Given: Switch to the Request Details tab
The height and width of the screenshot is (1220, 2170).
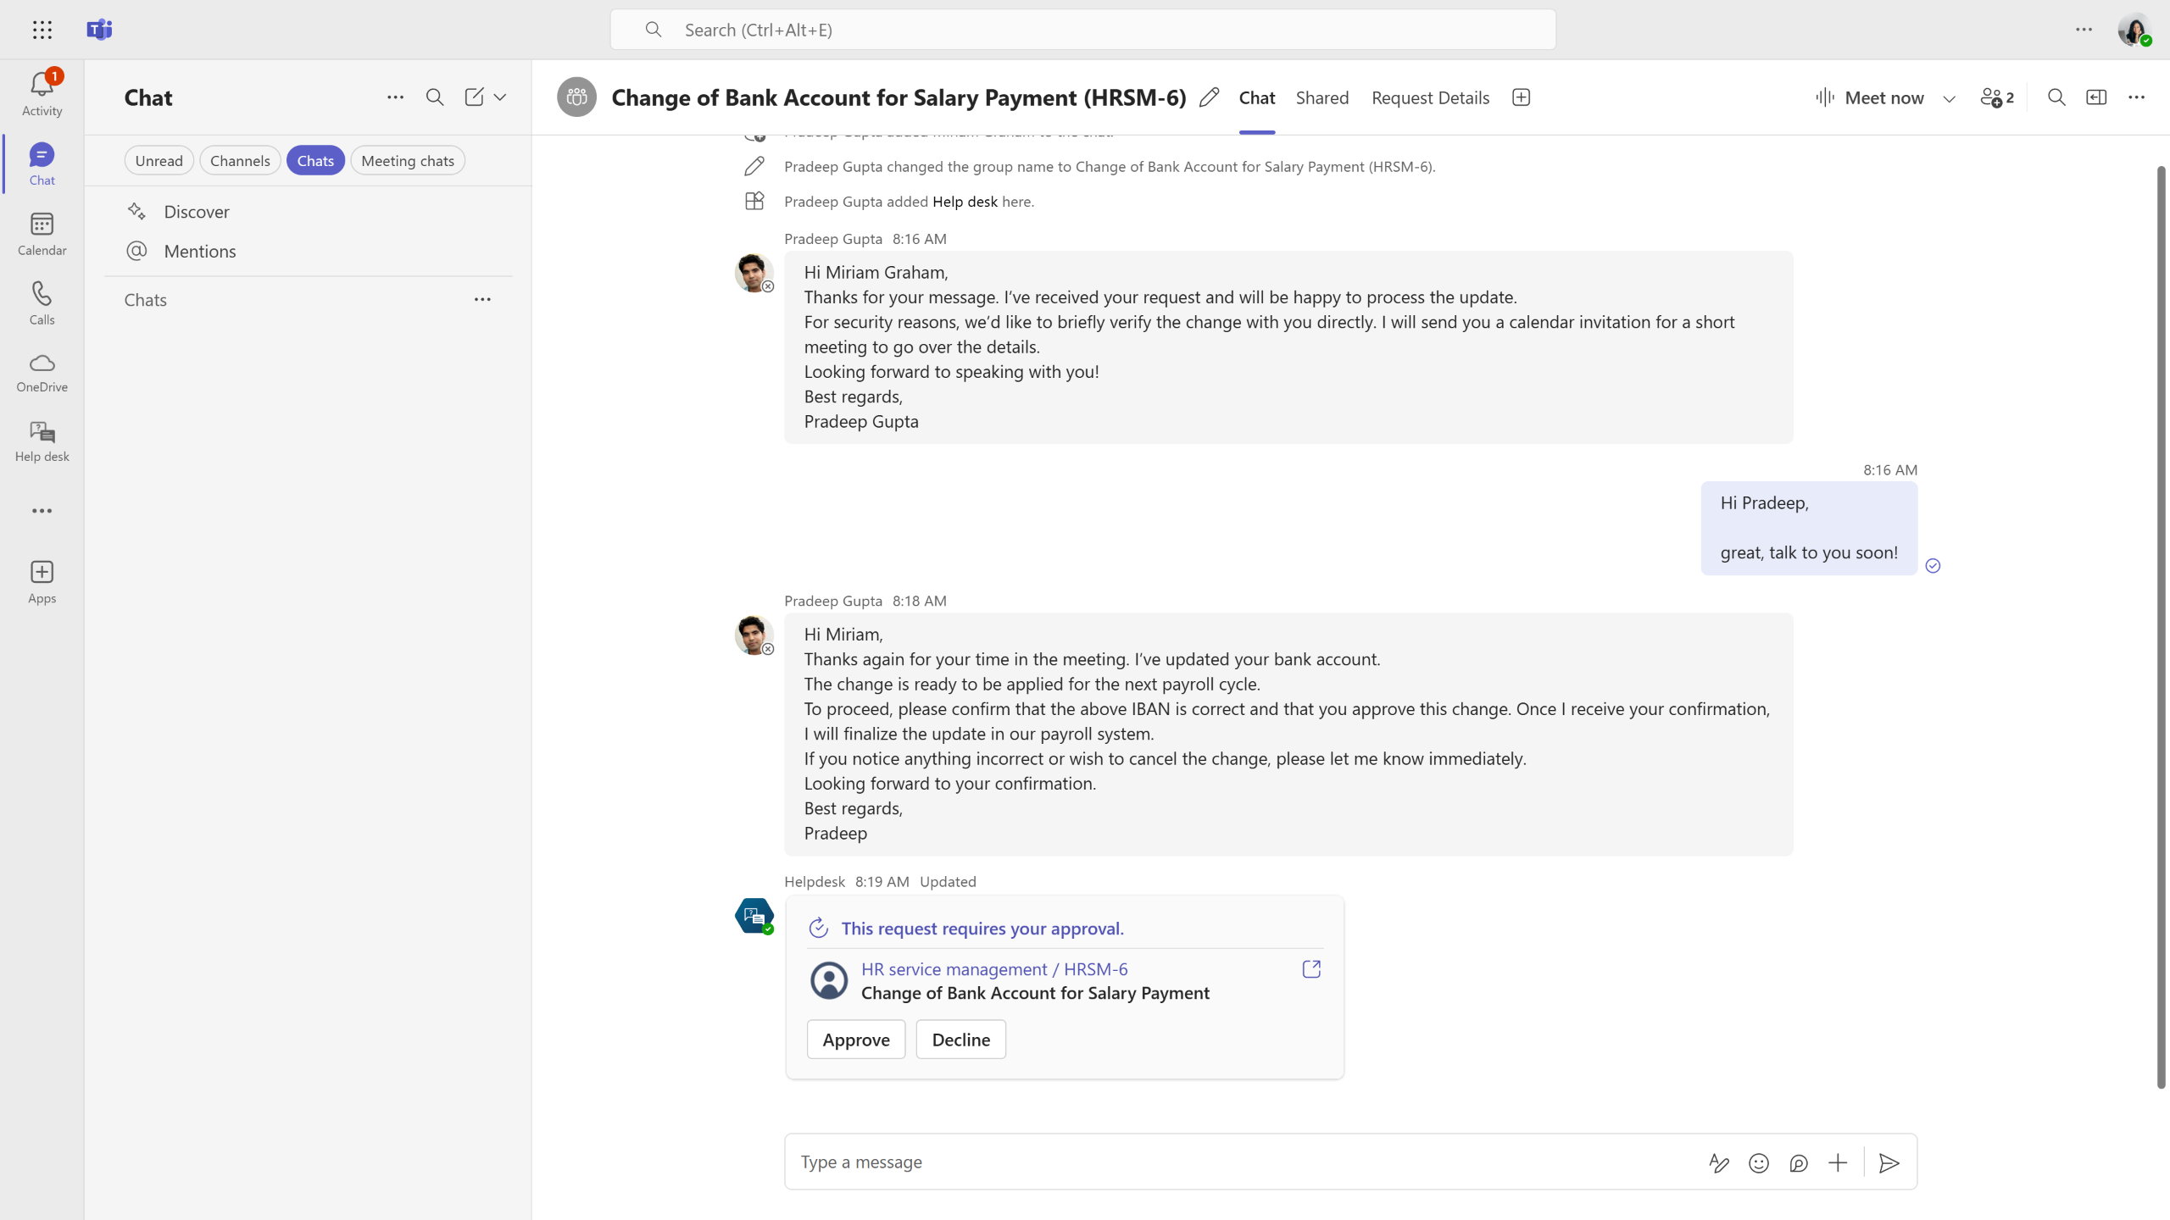Looking at the screenshot, I should (x=1430, y=97).
